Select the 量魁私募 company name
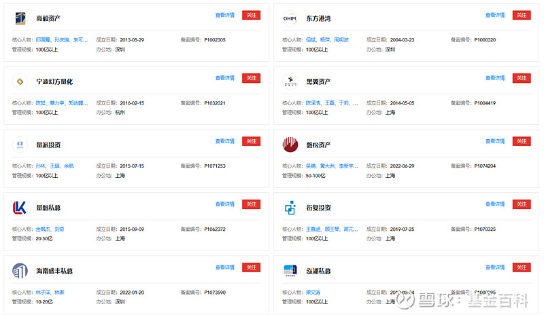The image size is (544, 317). coord(48,208)
